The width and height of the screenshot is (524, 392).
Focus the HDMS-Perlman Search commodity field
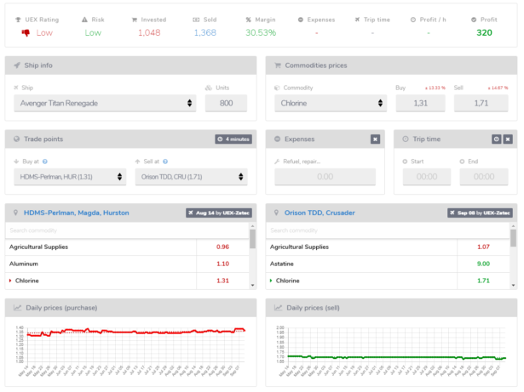tap(126, 230)
